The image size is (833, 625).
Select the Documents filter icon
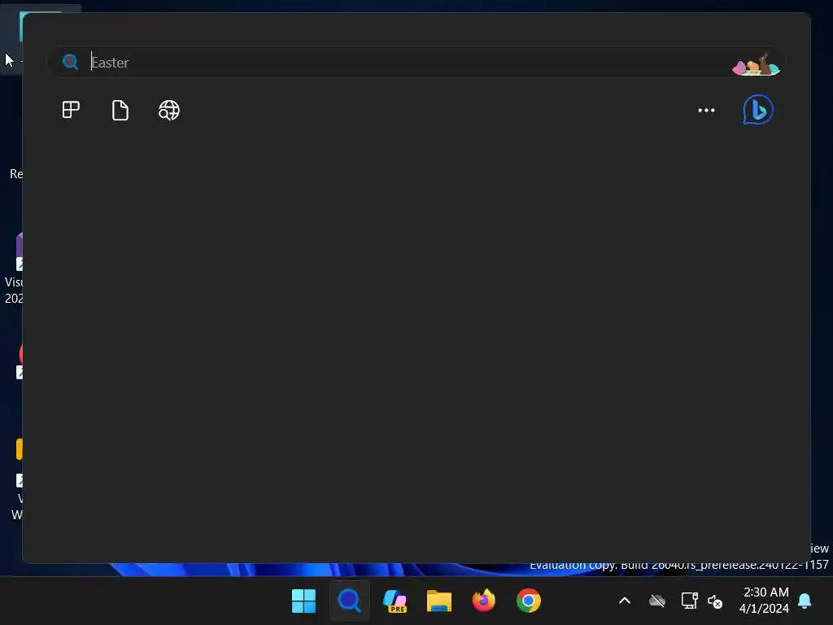120,110
